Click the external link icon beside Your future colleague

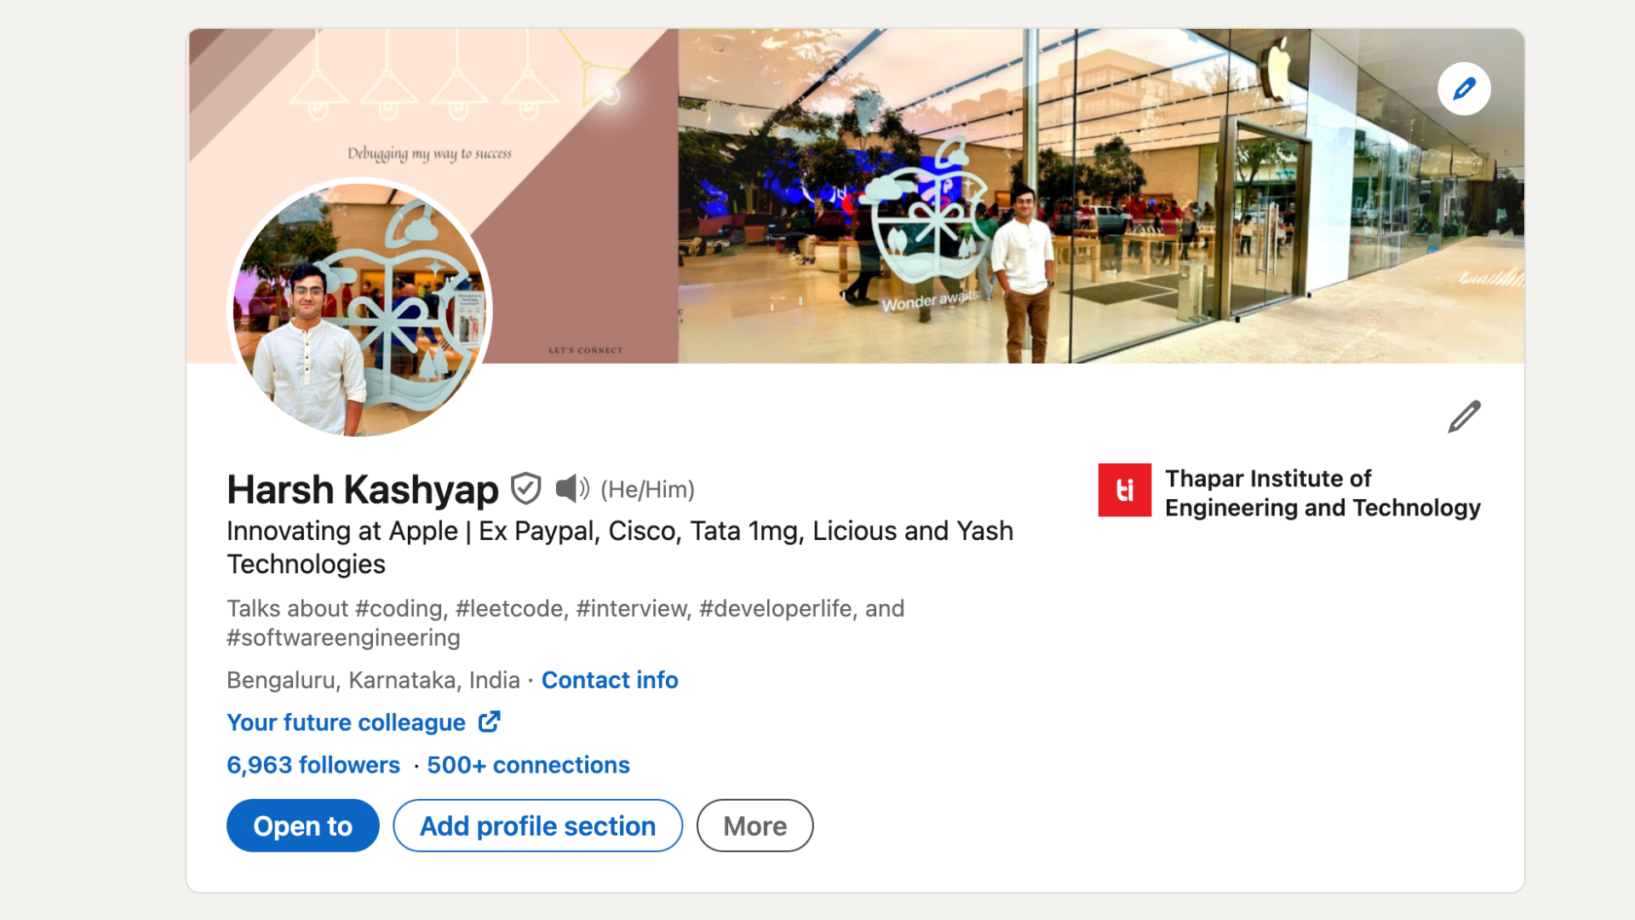490,722
